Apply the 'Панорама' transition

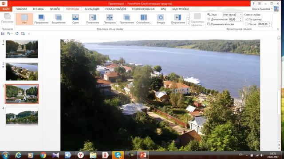tap(110, 19)
